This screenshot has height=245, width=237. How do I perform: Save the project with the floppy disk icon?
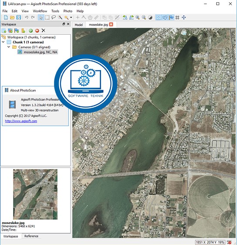pos(19,17)
